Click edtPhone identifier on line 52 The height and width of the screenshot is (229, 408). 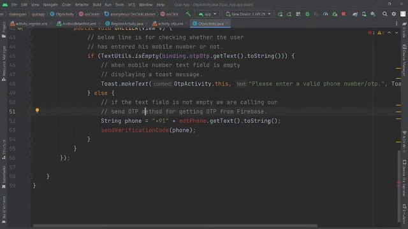click(193, 121)
